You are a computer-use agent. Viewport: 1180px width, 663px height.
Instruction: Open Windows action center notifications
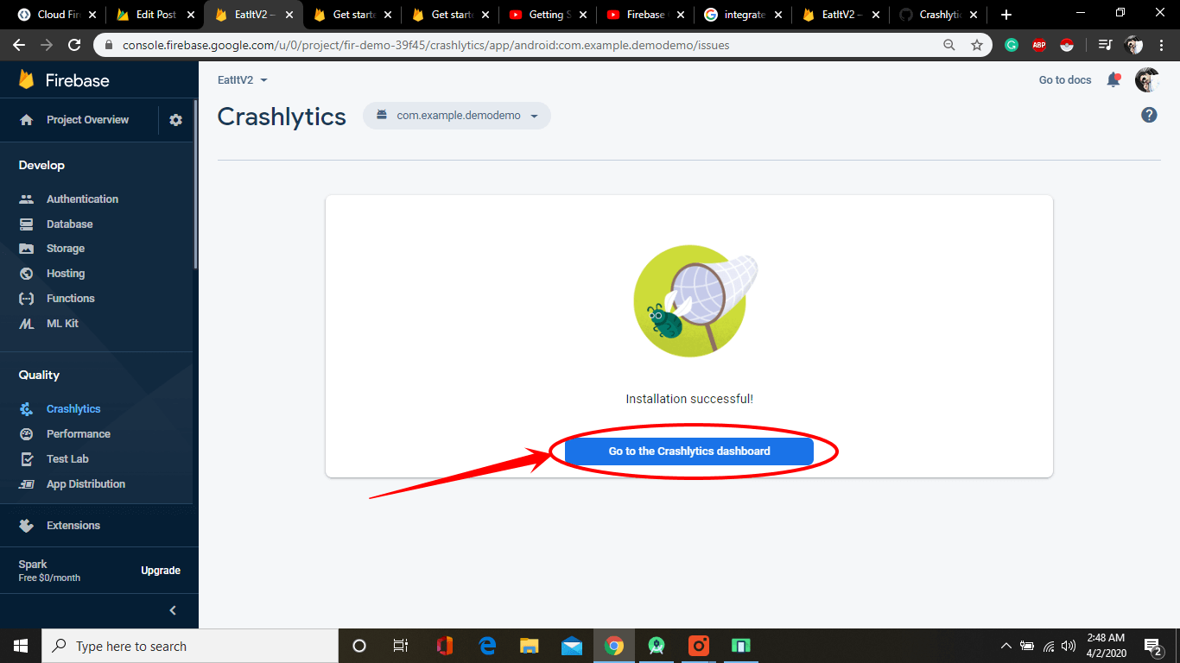click(1152, 646)
